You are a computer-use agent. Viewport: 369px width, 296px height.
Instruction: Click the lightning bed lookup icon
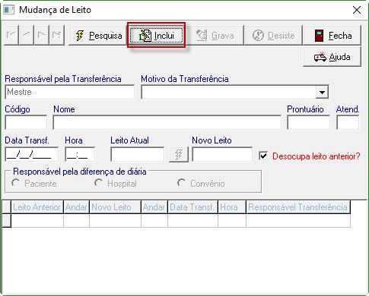(179, 154)
